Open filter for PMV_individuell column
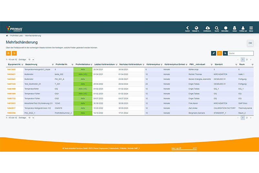The height and width of the screenshot is (173, 259). [212, 65]
